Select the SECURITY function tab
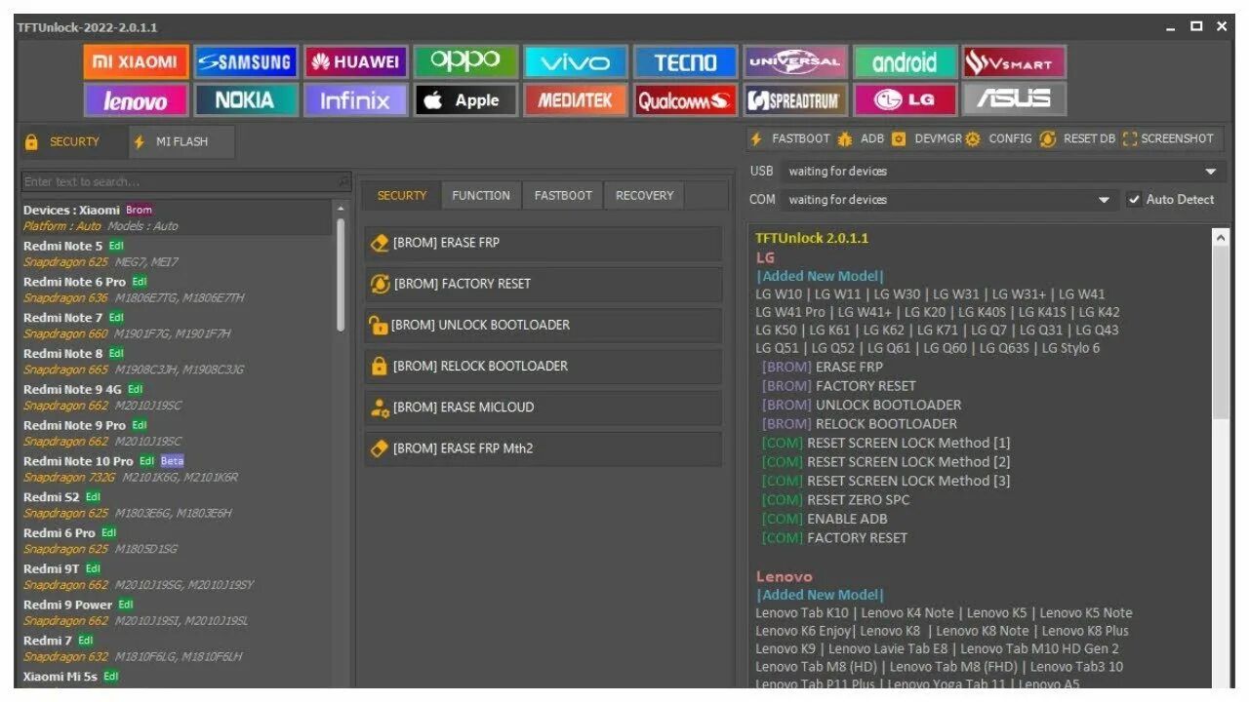The height and width of the screenshot is (702, 1249). (x=401, y=196)
